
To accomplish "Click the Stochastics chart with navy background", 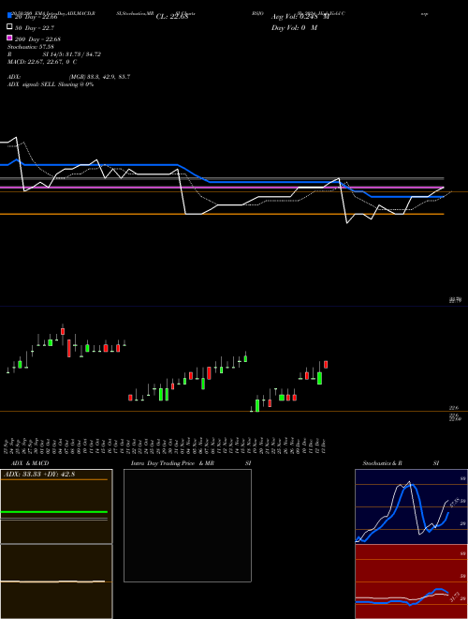I will (x=411, y=506).
